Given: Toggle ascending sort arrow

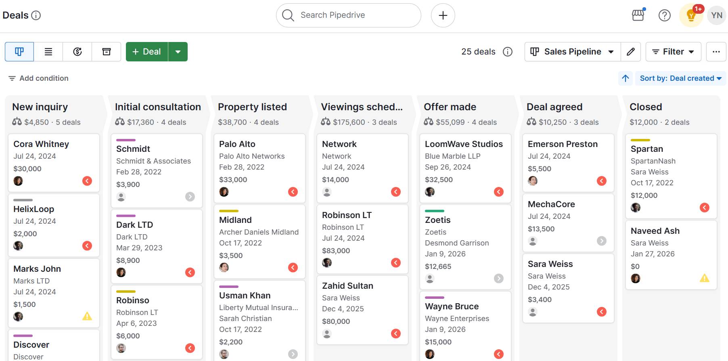Looking at the screenshot, I should (625, 78).
